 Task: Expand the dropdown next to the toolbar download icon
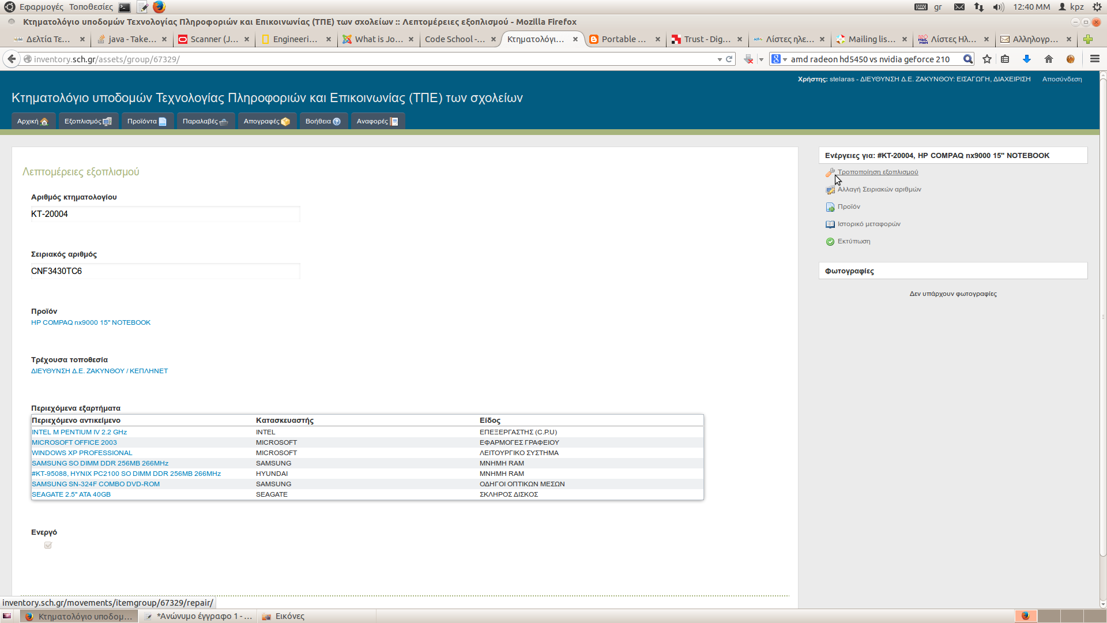[761, 59]
